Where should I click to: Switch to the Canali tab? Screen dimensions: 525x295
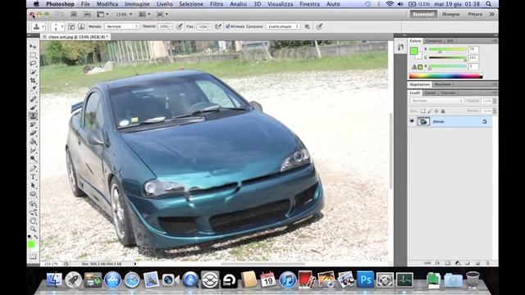click(x=430, y=93)
